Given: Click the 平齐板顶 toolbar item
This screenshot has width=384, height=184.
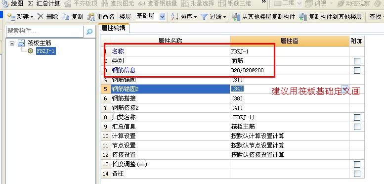Looking at the screenshot, I should pos(81,3).
